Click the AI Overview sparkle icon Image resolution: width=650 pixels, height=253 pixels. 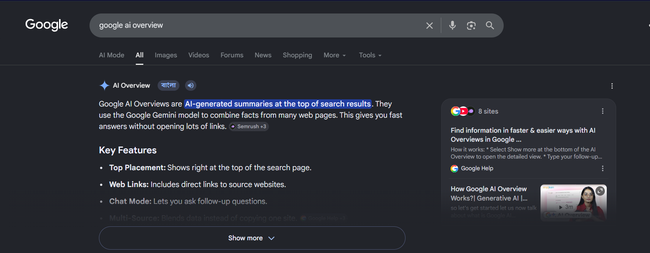tap(104, 85)
